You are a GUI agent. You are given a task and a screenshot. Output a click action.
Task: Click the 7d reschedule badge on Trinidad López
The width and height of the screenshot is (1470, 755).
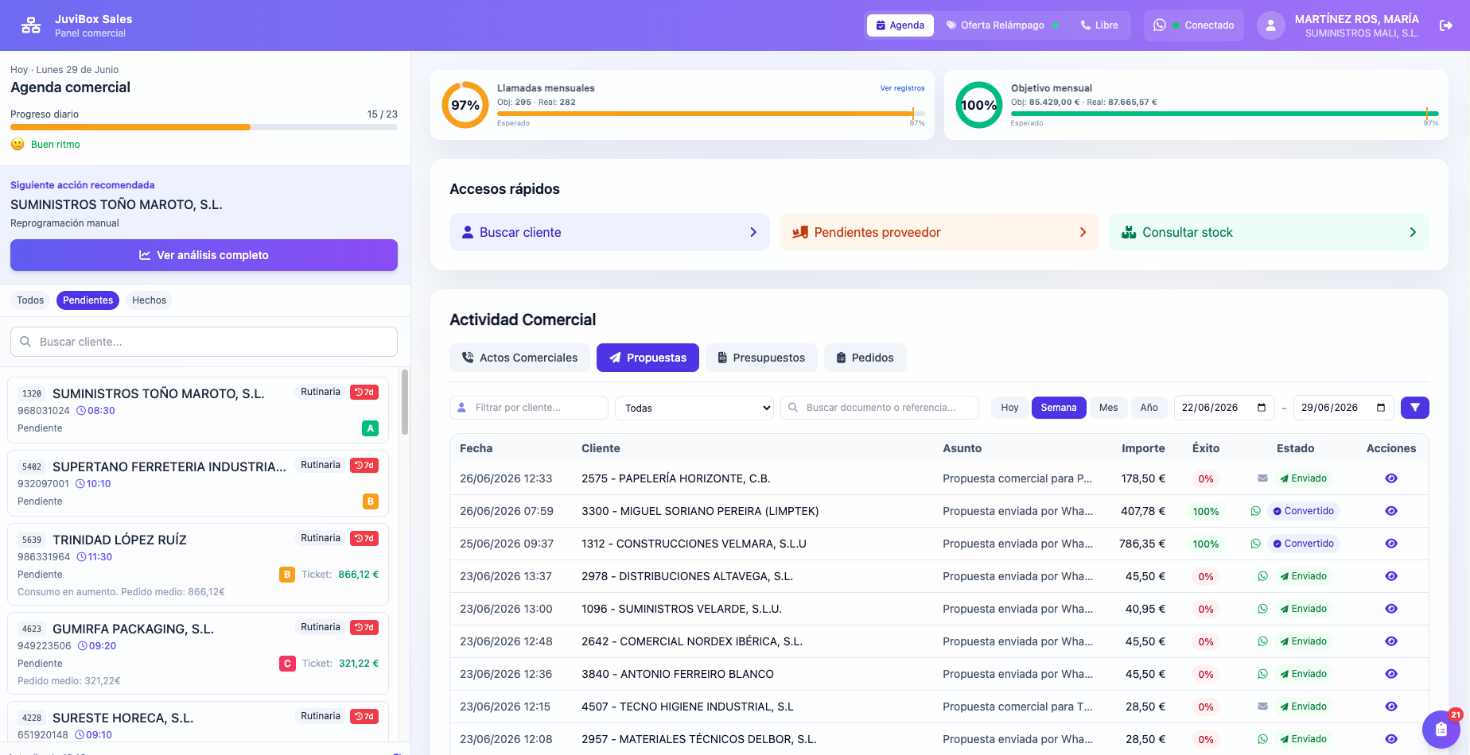pyautogui.click(x=364, y=538)
